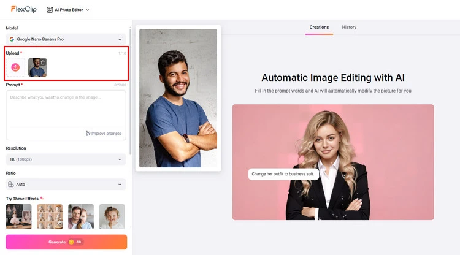Click the Google icon in the model field
The image size is (460, 255).
pyautogui.click(x=12, y=39)
